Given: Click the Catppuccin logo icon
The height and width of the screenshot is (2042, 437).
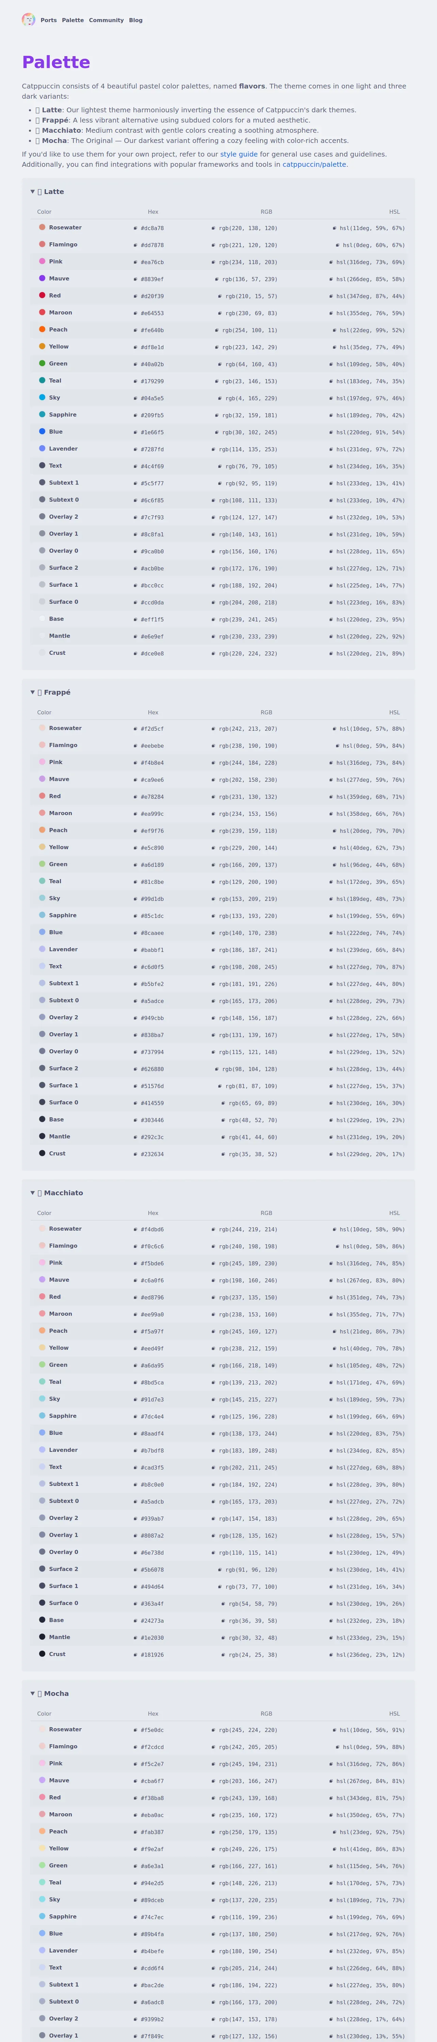Looking at the screenshot, I should (x=29, y=20).
